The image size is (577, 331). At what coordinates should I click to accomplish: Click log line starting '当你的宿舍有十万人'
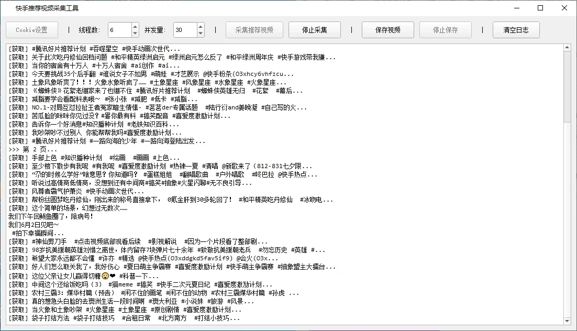(x=94, y=65)
